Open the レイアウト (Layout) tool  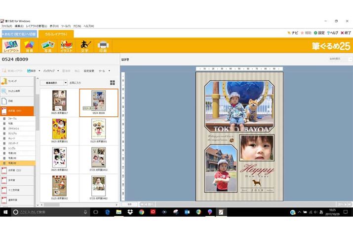(x=10, y=46)
